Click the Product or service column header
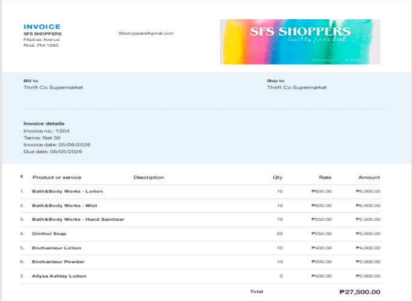The width and height of the screenshot is (412, 301). 56,177
